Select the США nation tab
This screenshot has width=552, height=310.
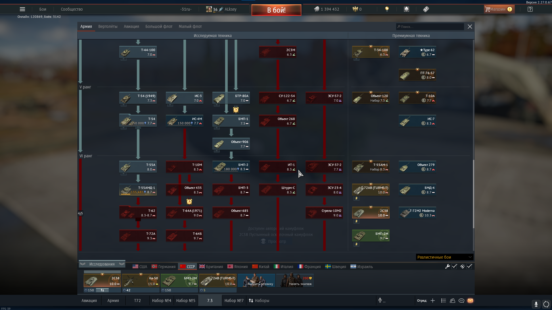pyautogui.click(x=140, y=267)
